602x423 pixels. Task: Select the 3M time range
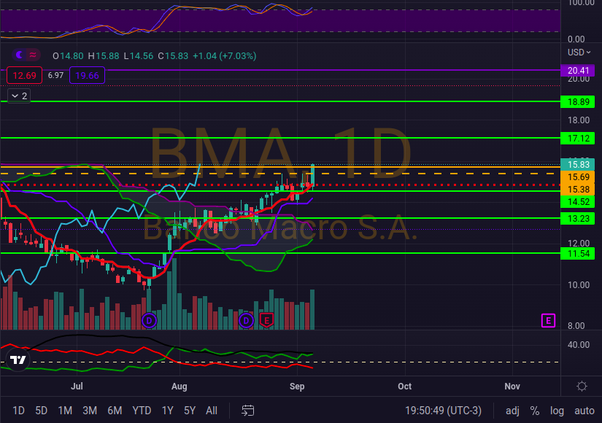point(90,411)
